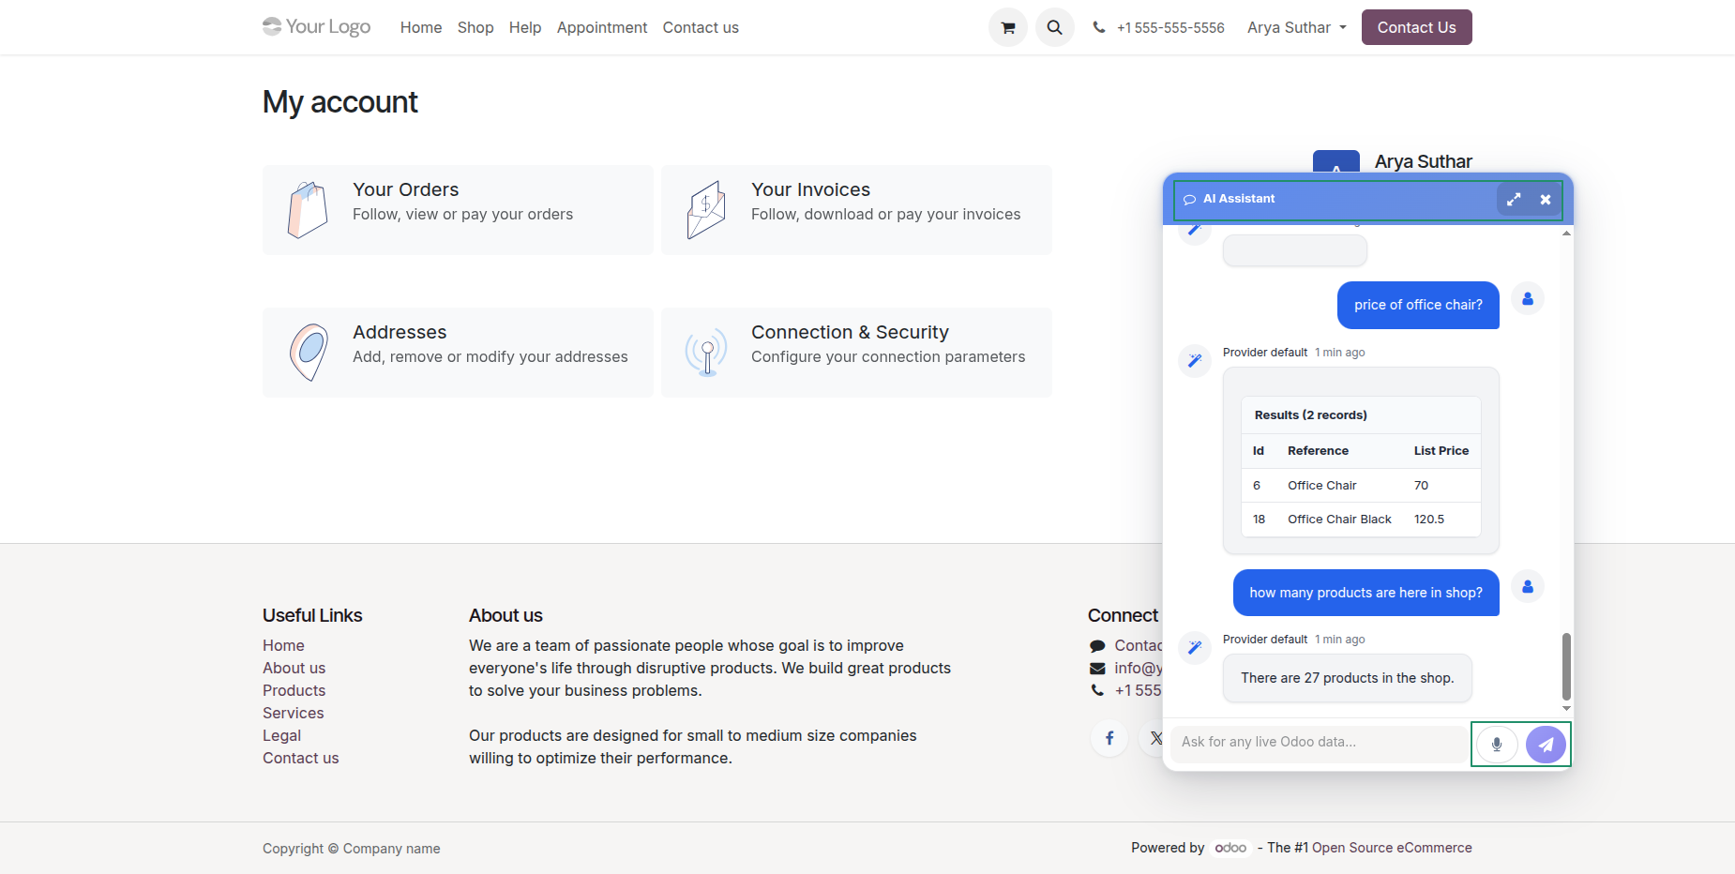Screen dimensions: 1735x874
Task: Open the Addresses card title
Action: pos(400,332)
